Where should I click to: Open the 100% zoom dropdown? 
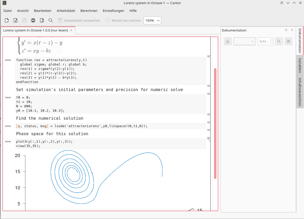[152, 20]
